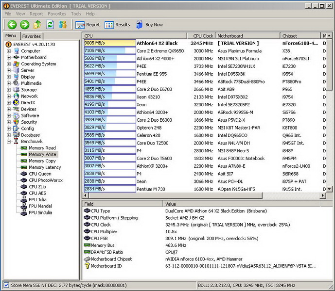The height and width of the screenshot is (291, 335).
Task: Select the CPU AES benchmark icon
Action: (24, 193)
